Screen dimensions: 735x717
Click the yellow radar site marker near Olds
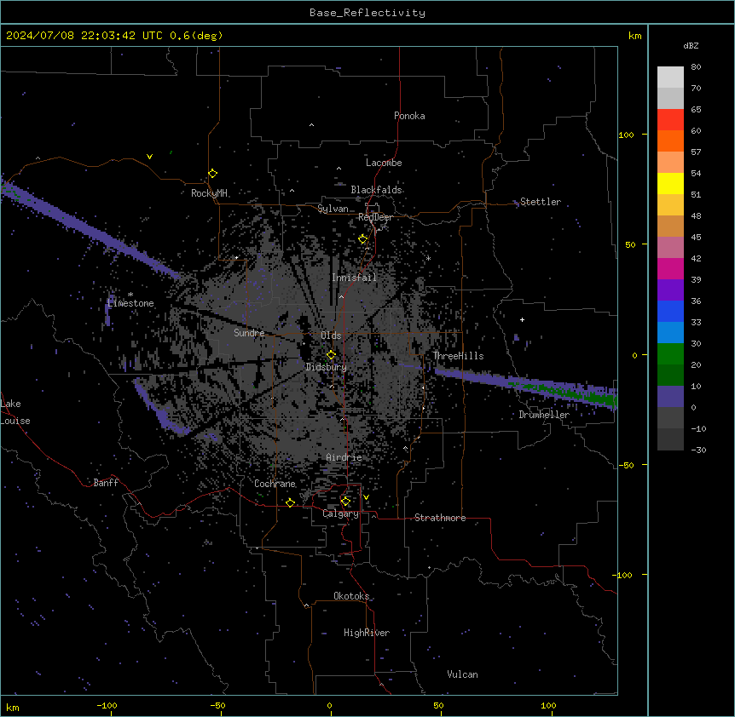pyautogui.click(x=331, y=355)
